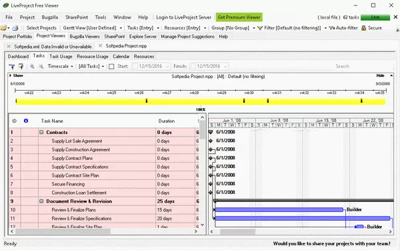Expand the Show triangle above the timeline

(11, 75)
